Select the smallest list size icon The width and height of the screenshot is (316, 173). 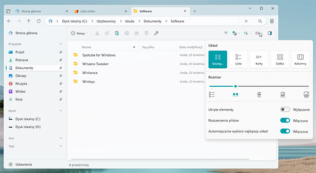(212, 94)
